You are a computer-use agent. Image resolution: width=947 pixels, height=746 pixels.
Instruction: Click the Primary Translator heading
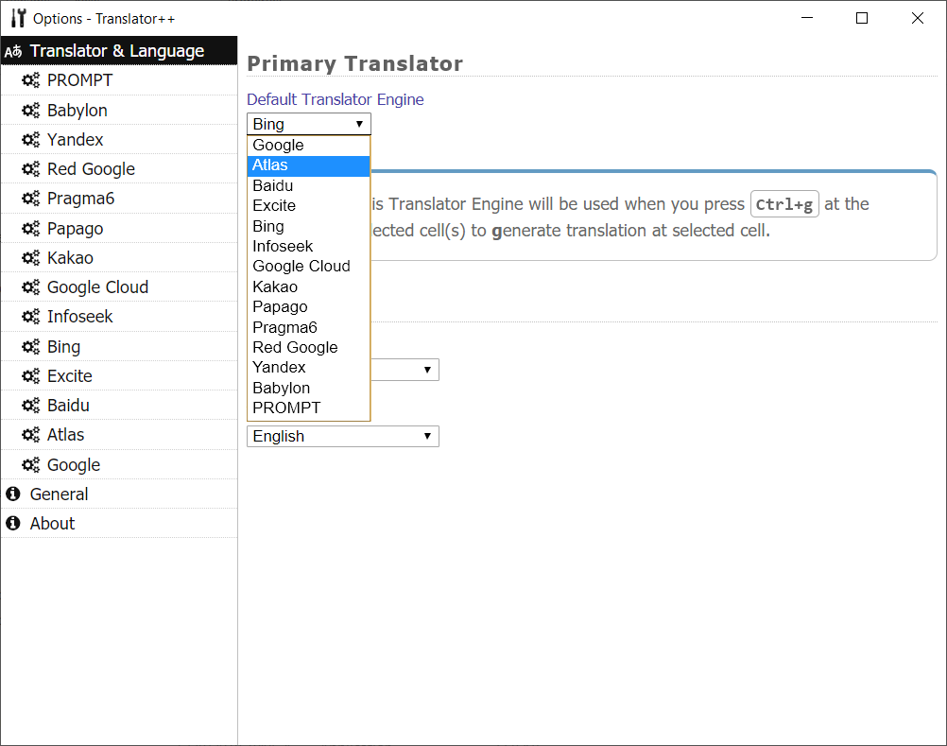[x=355, y=63]
